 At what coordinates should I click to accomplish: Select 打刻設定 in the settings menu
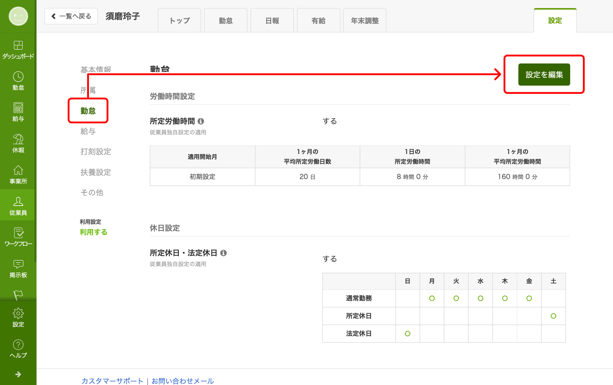coord(96,152)
